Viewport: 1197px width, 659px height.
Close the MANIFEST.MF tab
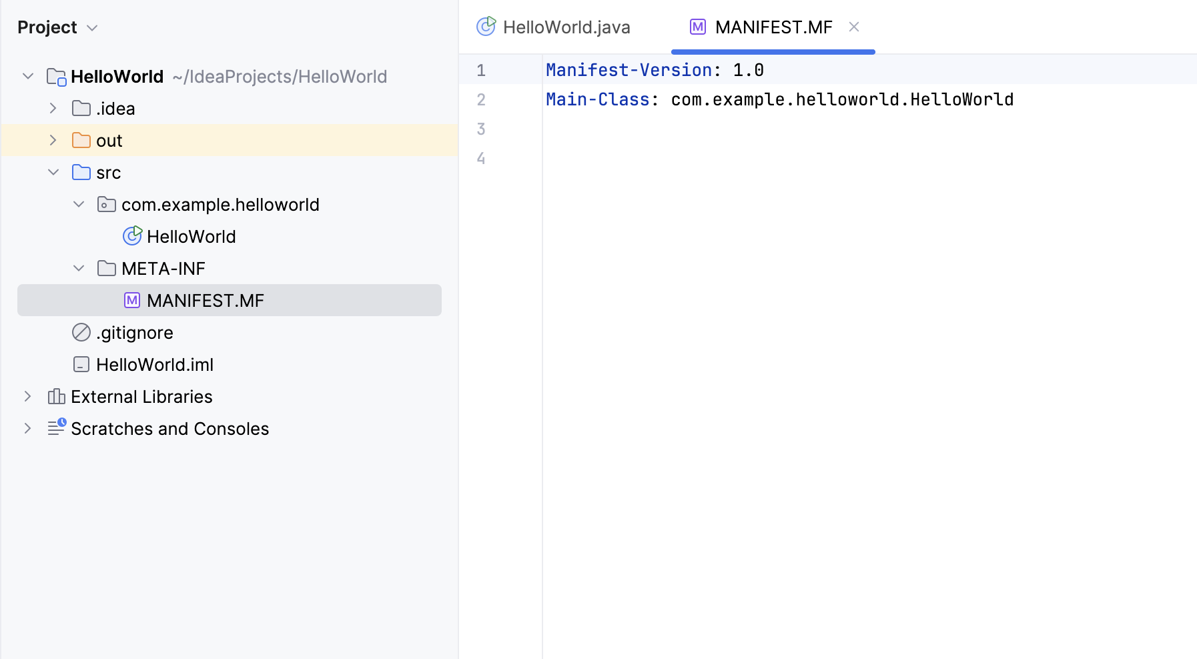tap(855, 27)
